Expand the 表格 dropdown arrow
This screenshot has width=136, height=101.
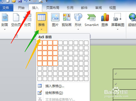click(x=41, y=29)
